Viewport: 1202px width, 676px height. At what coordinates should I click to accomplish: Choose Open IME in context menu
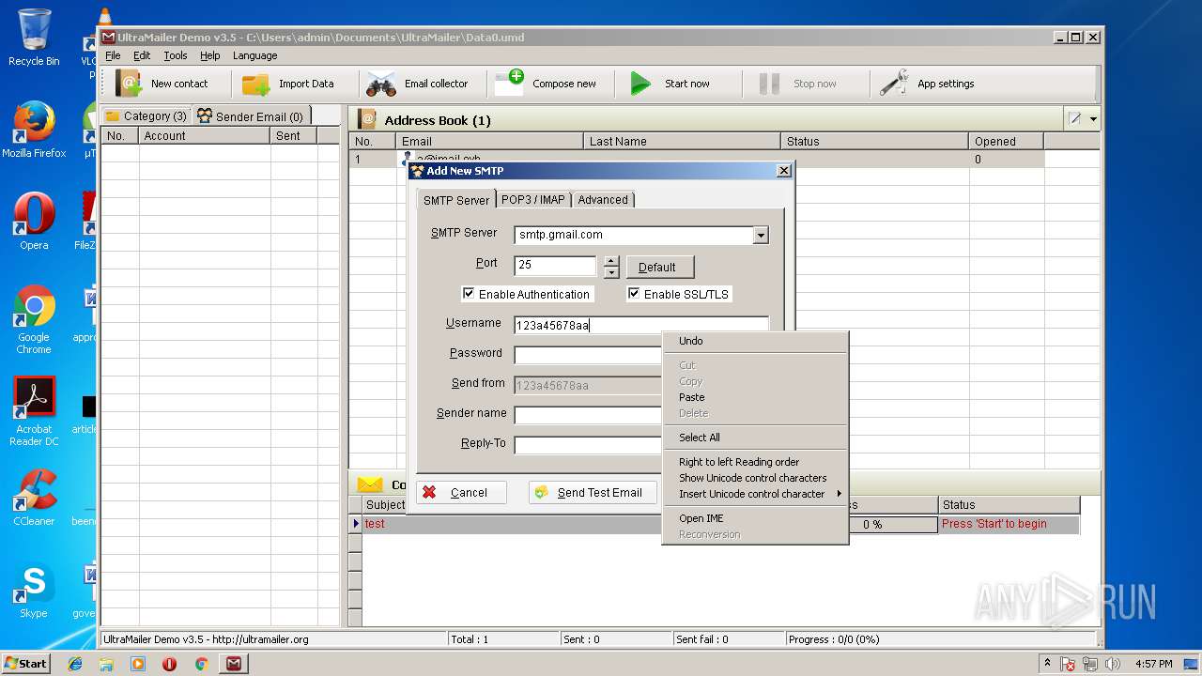click(x=756, y=518)
